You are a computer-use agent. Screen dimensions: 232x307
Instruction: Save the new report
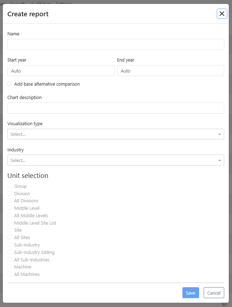[191, 293]
